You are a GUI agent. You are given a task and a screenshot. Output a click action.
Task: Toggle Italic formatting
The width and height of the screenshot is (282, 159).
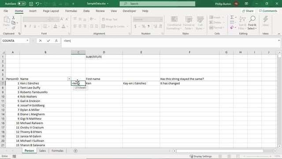(30, 26)
